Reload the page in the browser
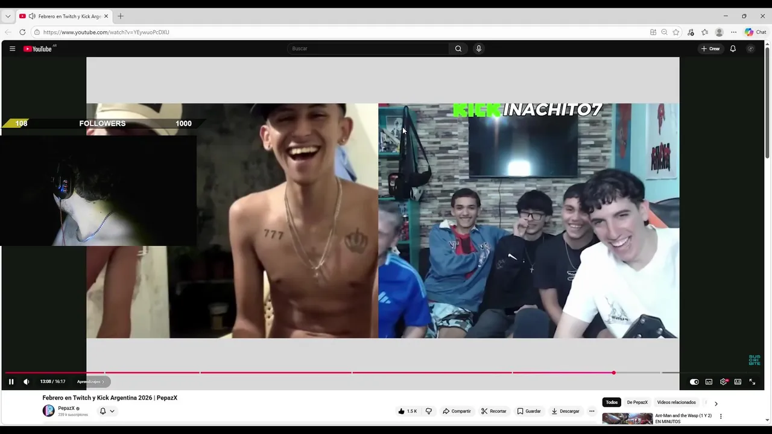This screenshot has width=772, height=434. (x=22, y=32)
